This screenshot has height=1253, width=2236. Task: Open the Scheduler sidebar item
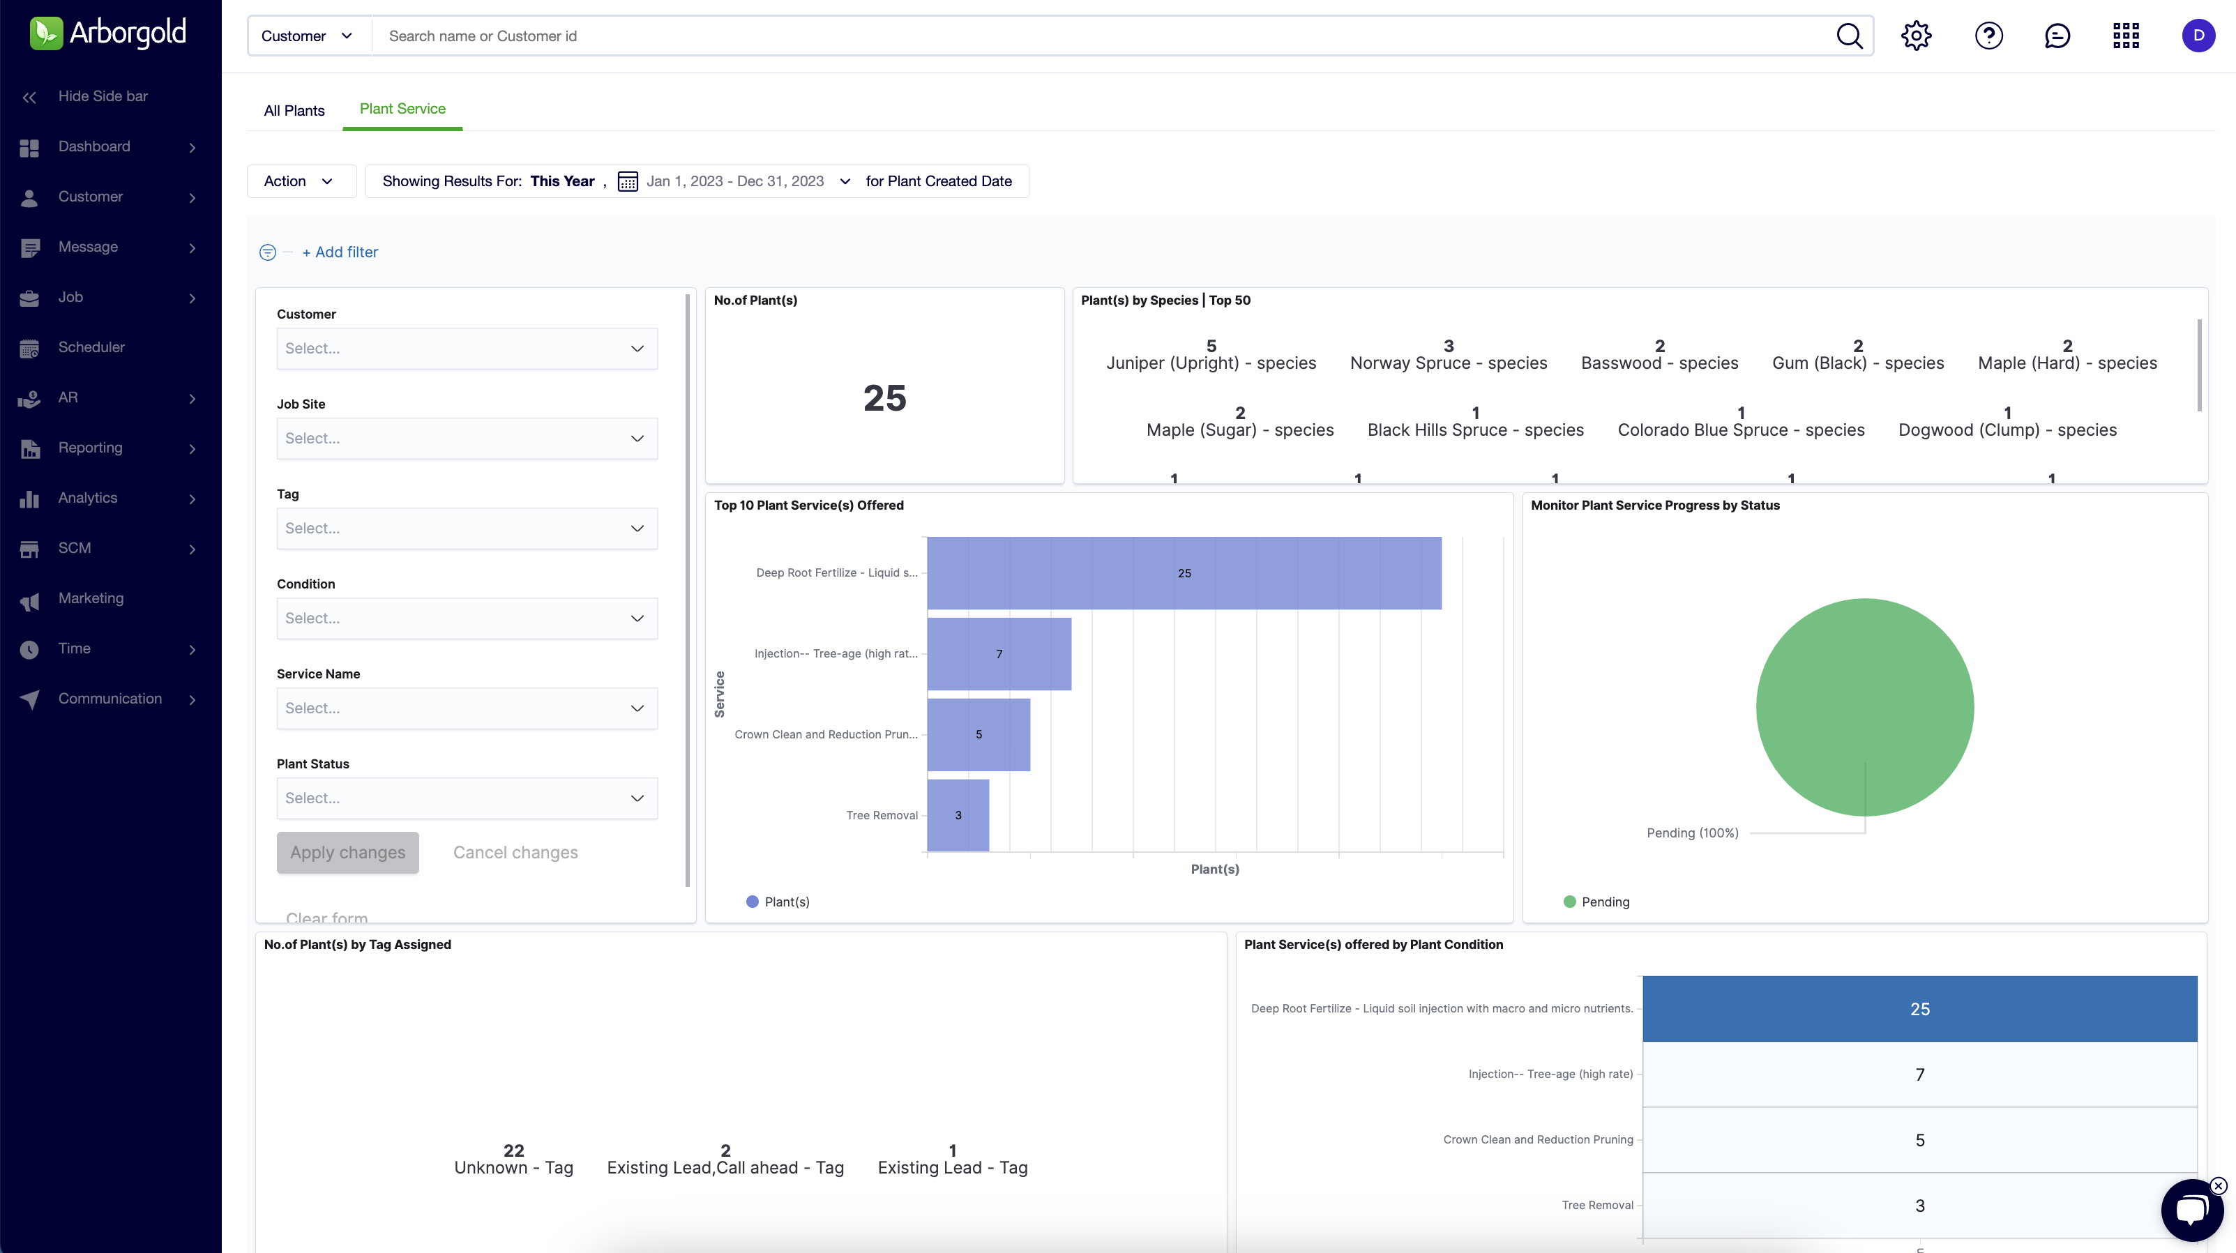point(91,347)
